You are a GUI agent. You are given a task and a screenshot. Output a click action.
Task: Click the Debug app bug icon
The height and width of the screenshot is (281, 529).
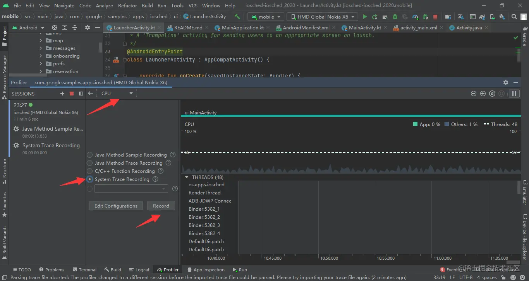pyautogui.click(x=395, y=17)
